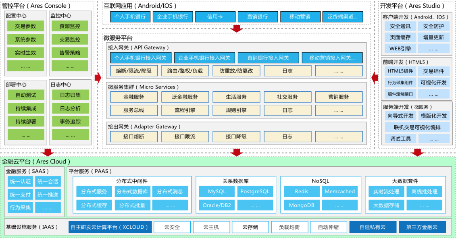This screenshot has height=238, width=456.
Task: Select the 负载均衡 box in IAAS
Action: (x=289, y=227)
